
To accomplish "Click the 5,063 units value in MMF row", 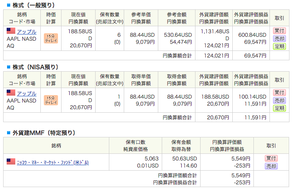I will click(152, 159).
